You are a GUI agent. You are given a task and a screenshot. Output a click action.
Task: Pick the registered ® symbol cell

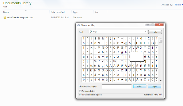(114, 61)
